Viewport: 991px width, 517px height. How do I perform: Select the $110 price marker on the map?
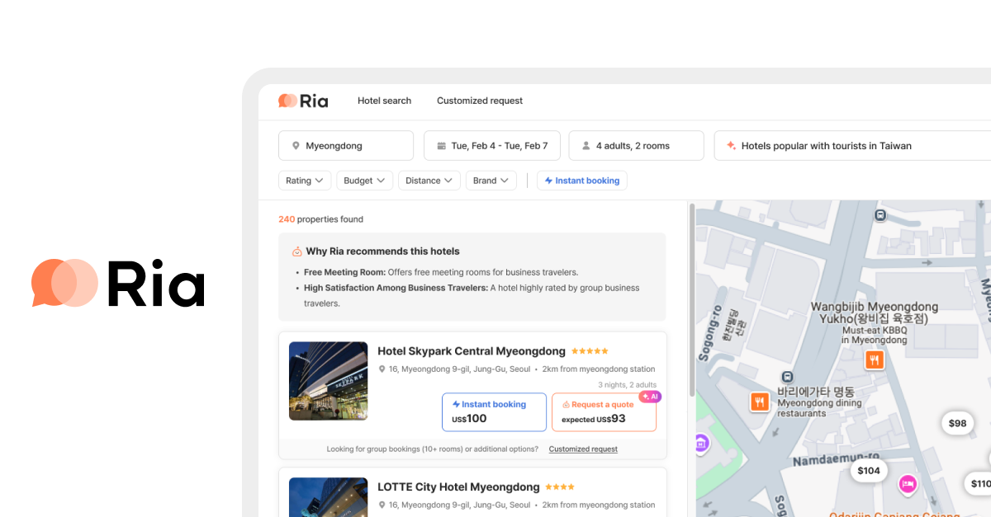pyautogui.click(x=979, y=483)
